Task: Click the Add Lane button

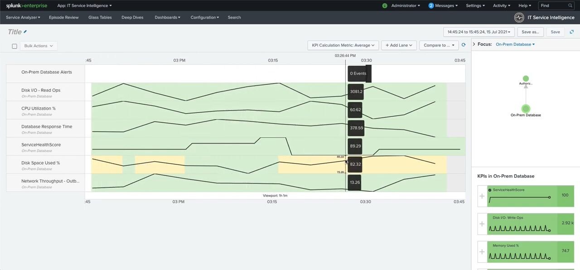Action: tap(398, 45)
